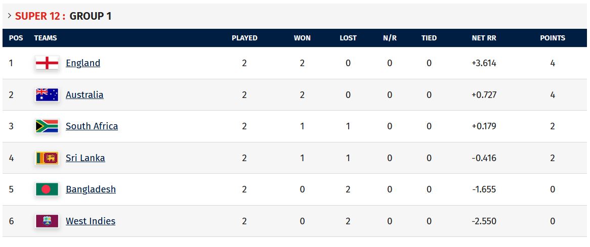Image resolution: width=590 pixels, height=247 pixels.
Task: Click the South Africa flag icon
Action: point(47,126)
